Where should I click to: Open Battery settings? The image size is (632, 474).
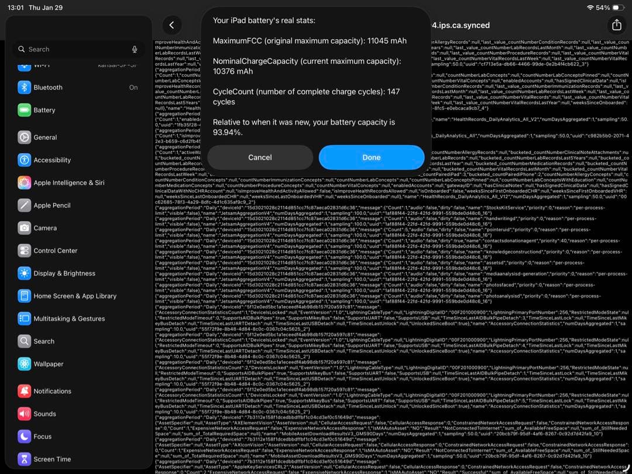(x=44, y=110)
